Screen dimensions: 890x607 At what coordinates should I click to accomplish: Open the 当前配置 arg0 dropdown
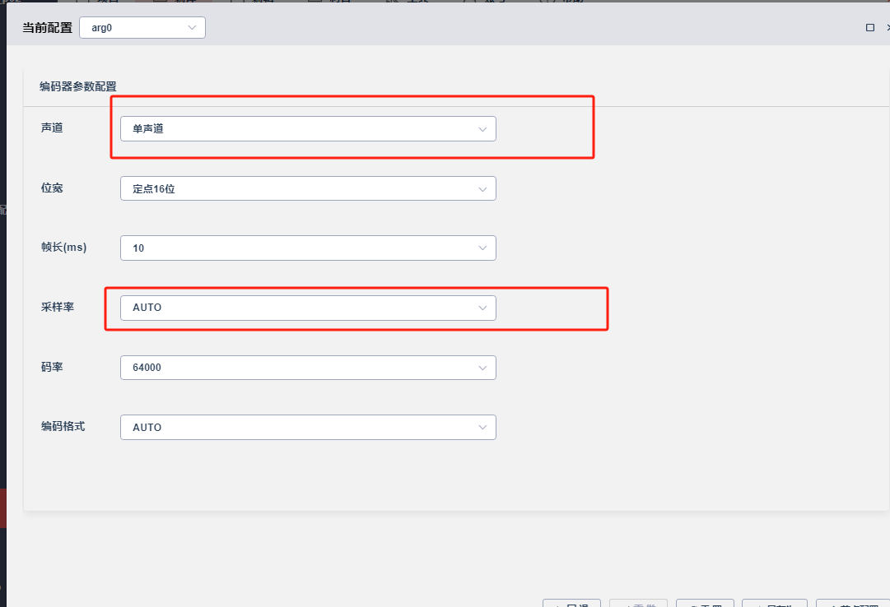click(x=142, y=27)
